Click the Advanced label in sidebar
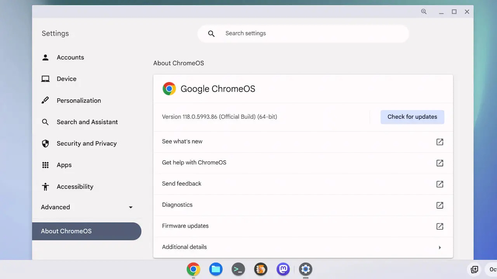 (56, 207)
